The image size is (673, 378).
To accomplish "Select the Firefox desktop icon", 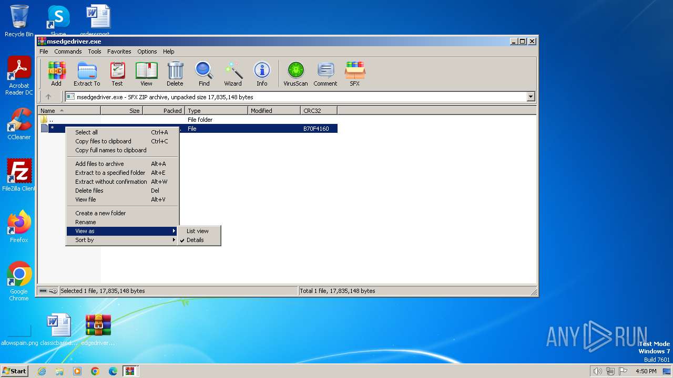I will pyautogui.click(x=19, y=227).
